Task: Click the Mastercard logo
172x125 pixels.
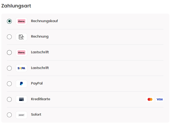Action: tap(150, 99)
